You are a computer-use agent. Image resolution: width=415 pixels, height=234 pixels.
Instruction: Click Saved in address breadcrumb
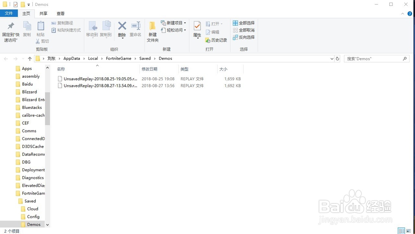(145, 59)
